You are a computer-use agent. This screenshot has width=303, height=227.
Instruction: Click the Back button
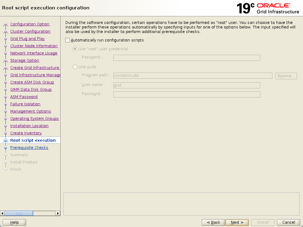pos(213,222)
